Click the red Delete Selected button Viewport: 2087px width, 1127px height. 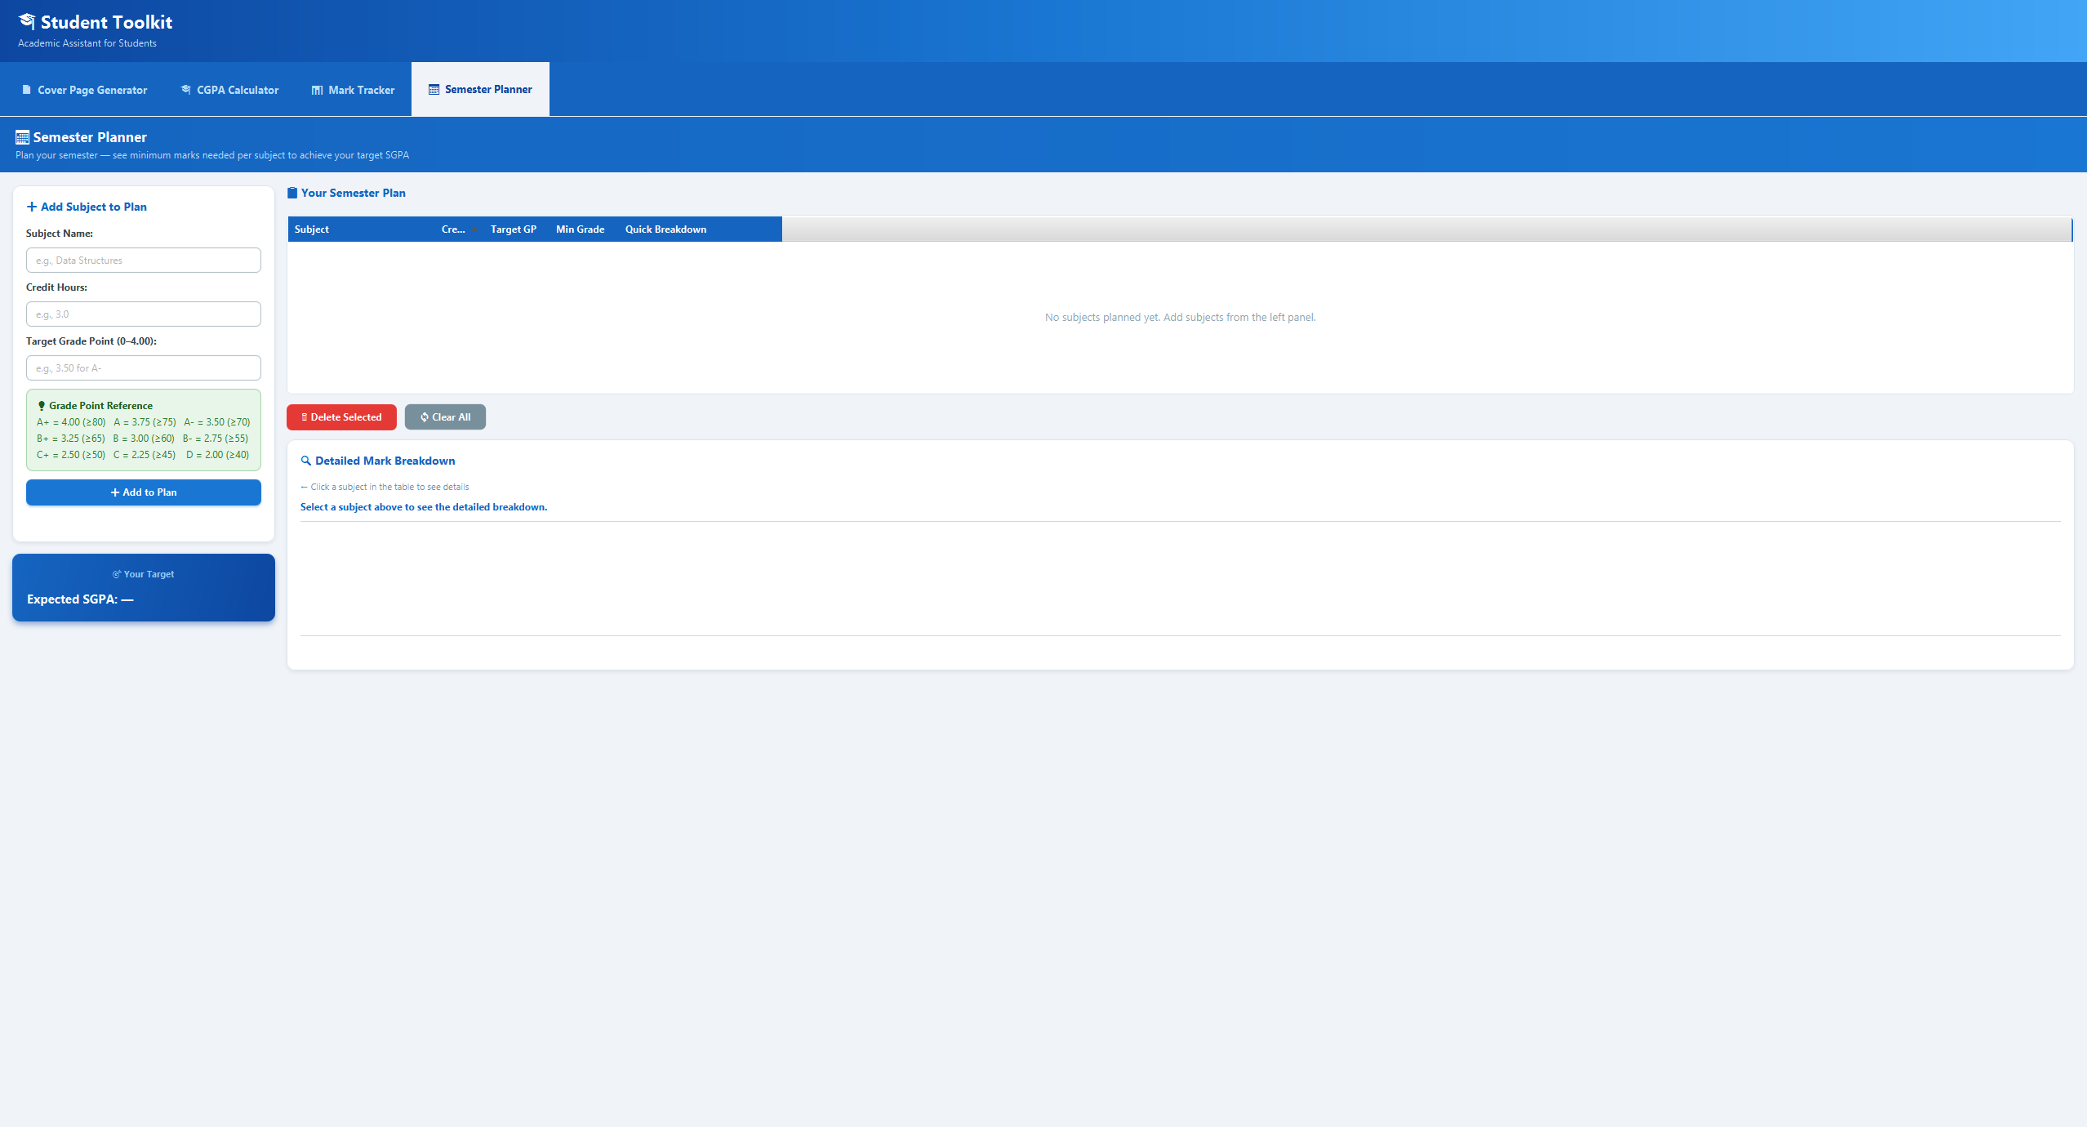[341, 417]
